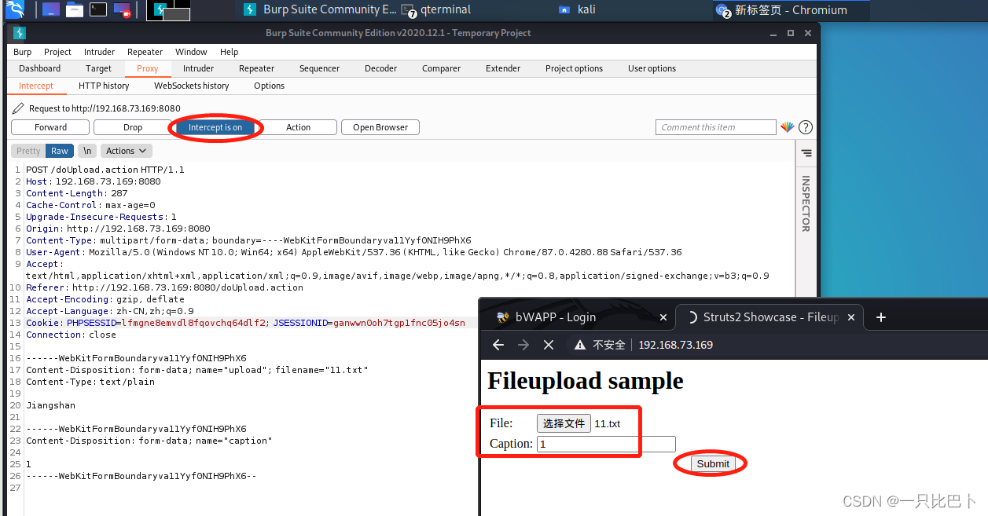Open the Action button menu

[x=298, y=127]
